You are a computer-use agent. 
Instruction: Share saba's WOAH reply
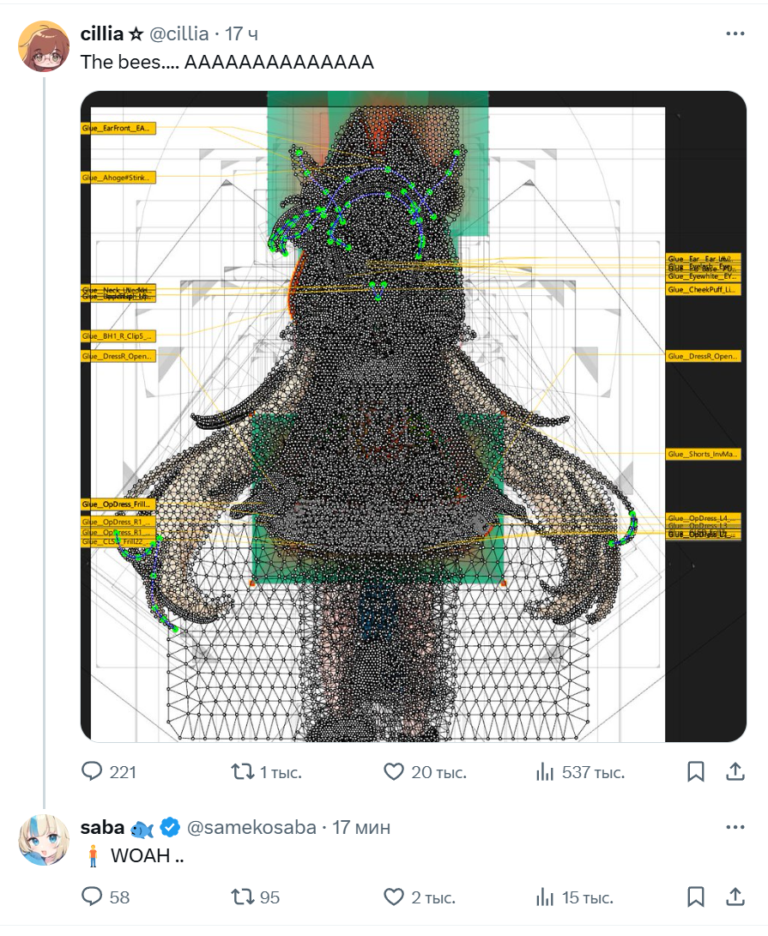735,897
